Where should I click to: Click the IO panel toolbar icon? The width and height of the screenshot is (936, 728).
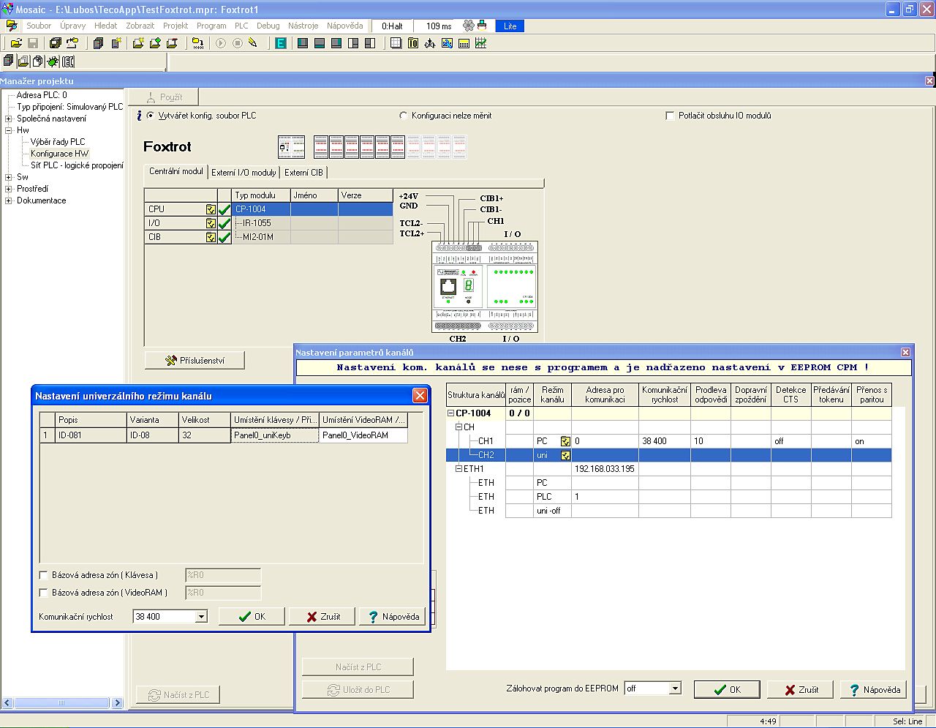[413, 44]
